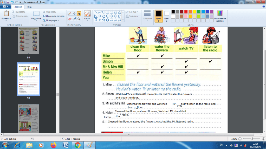Open the Толщина line thickness dropdown
Image resolution: width=266 pixels, height=149 pixels.
point(147,16)
